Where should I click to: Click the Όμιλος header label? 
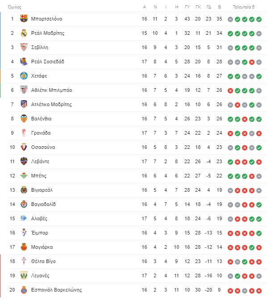(x=15, y=7)
